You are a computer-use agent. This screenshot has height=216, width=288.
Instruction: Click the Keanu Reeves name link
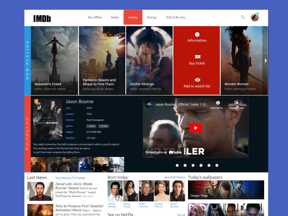pyautogui.click(x=112, y=205)
